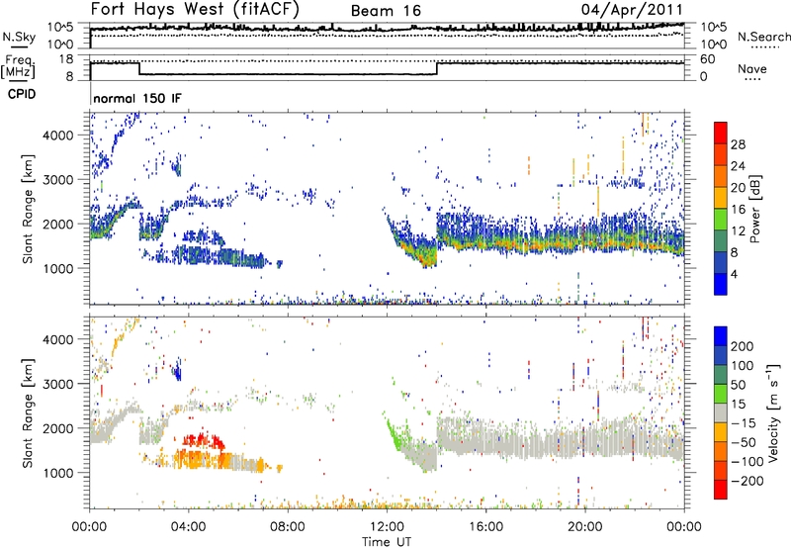Pick the light green power colorbar segment
791x548 pixels.
coord(721,220)
